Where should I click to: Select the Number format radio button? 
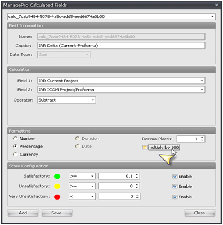[15, 139]
